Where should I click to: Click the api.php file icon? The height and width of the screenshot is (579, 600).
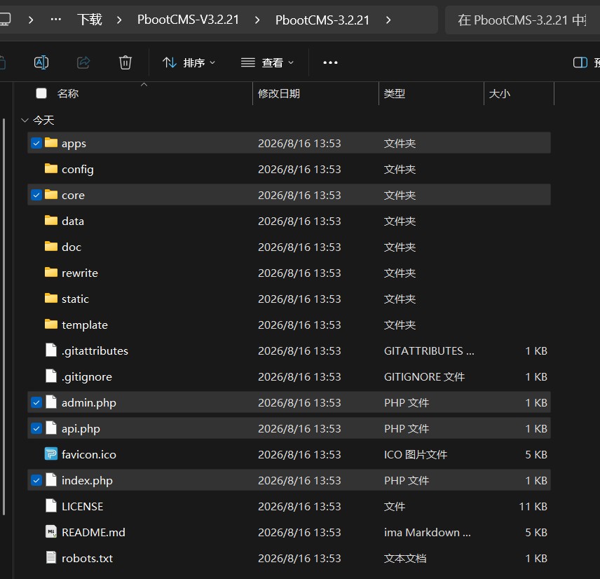pos(51,428)
